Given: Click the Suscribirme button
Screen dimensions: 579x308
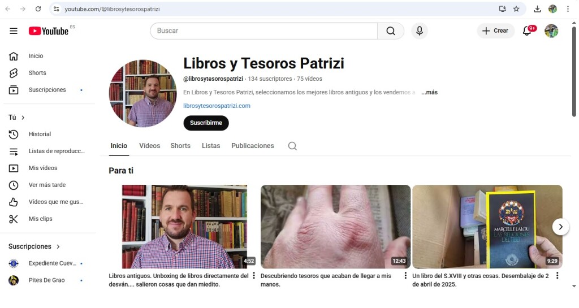Looking at the screenshot, I should [x=206, y=123].
